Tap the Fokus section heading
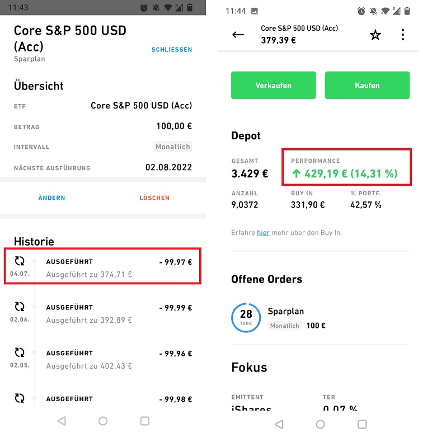Viewport: 423px width, 433px height. [250, 368]
